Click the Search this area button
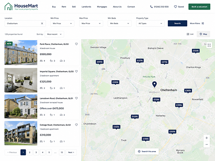 pos(147,151)
